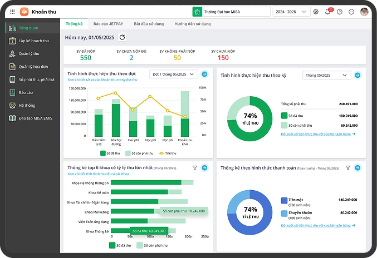Viewport: 377px width, 258px height.
Task: Open the 'Tháng 05/2025' period dropdown
Action: point(327,75)
